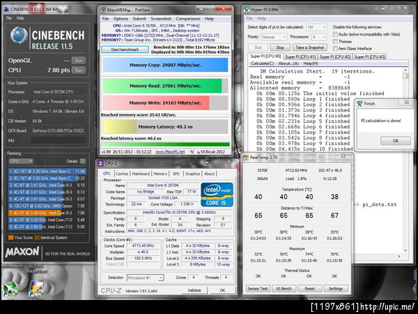
Task: Open MaxxMEM Options menu
Action: (121, 19)
